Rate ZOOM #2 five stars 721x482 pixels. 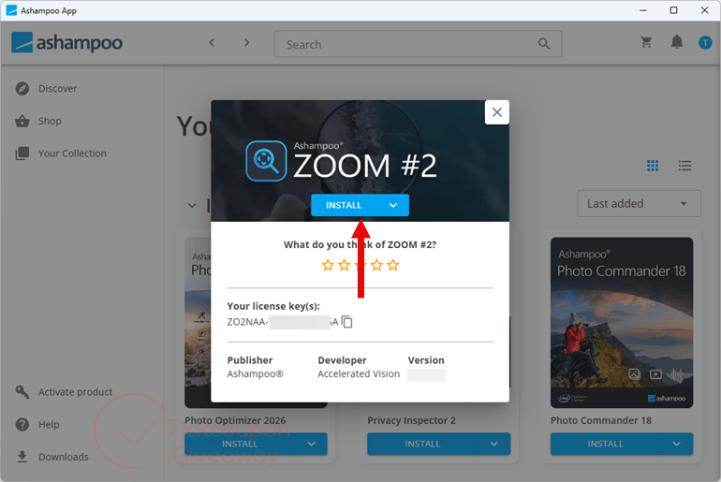click(393, 265)
